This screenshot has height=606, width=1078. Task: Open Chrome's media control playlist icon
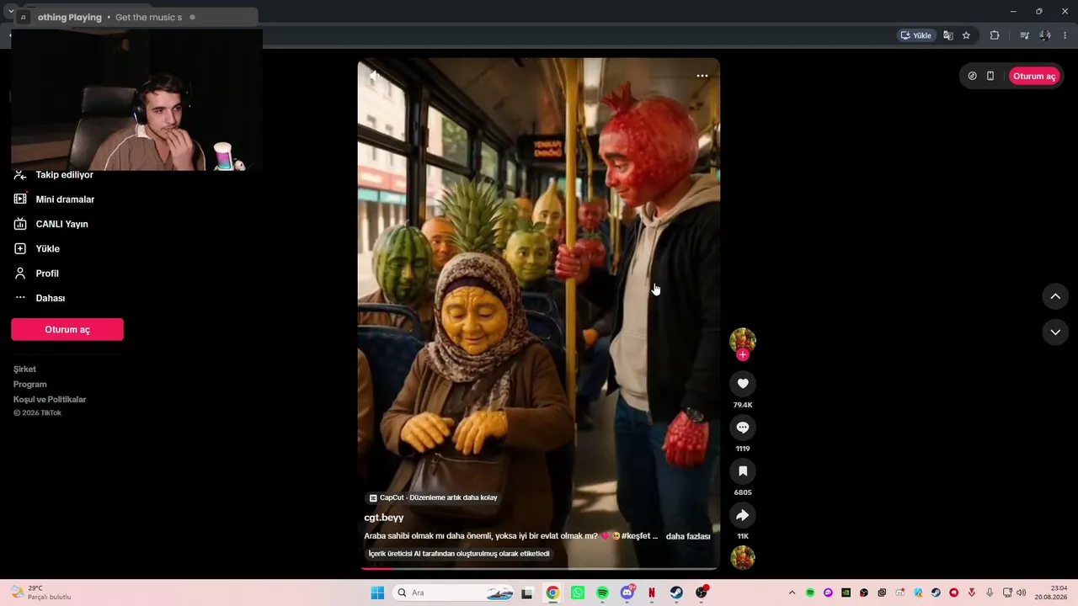click(x=1024, y=35)
